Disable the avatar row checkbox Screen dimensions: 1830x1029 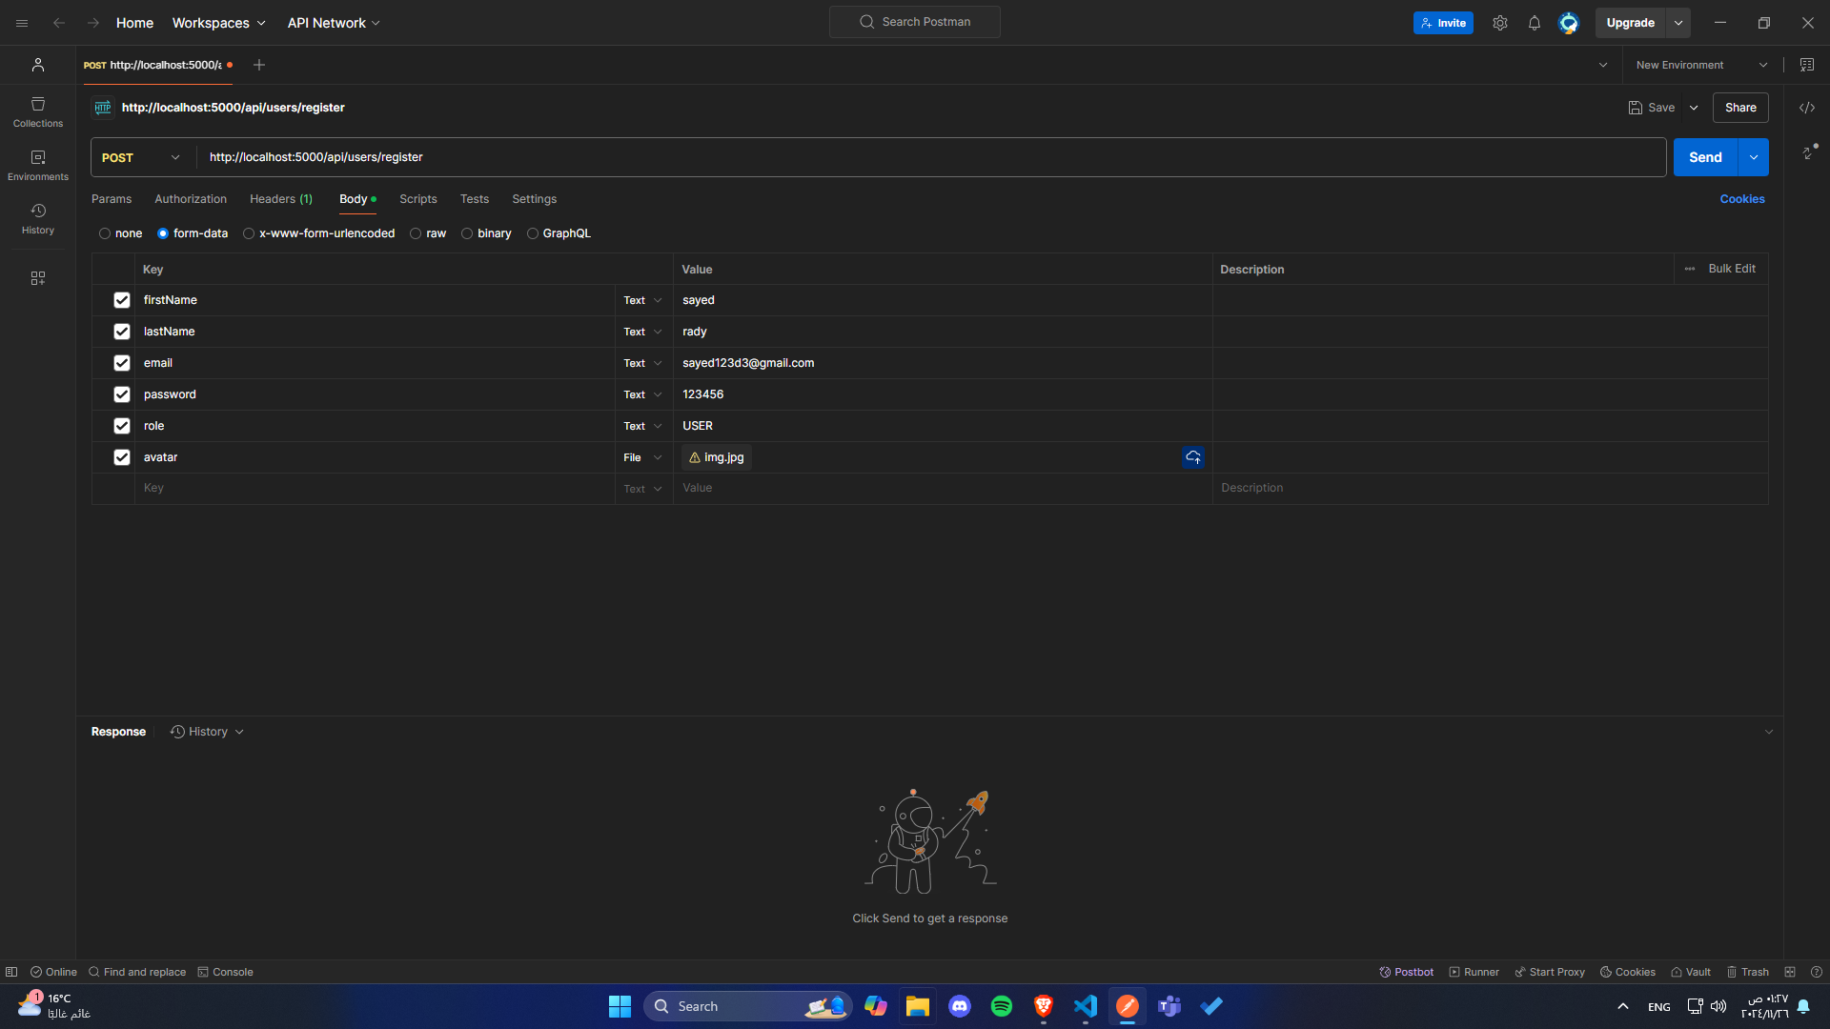pos(122,457)
